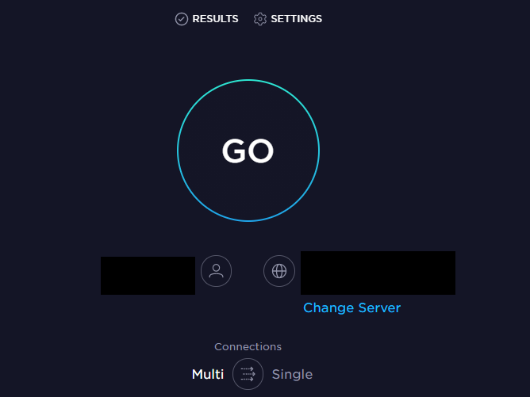Click the Change Server link

pos(351,308)
